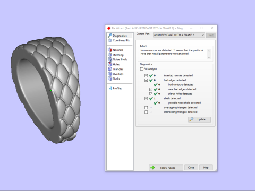Click the greyed Next button
Screen dimensions: 255x191
[x=211, y=35]
